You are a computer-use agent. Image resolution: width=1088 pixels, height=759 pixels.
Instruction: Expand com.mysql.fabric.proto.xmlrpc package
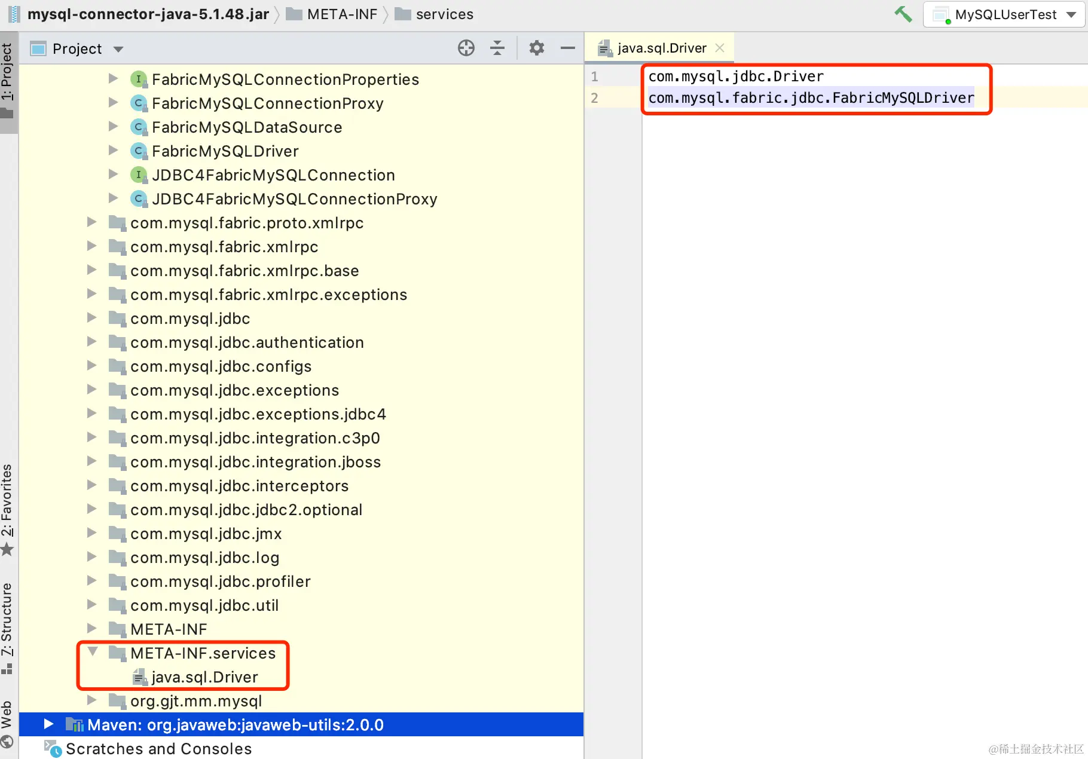91,222
